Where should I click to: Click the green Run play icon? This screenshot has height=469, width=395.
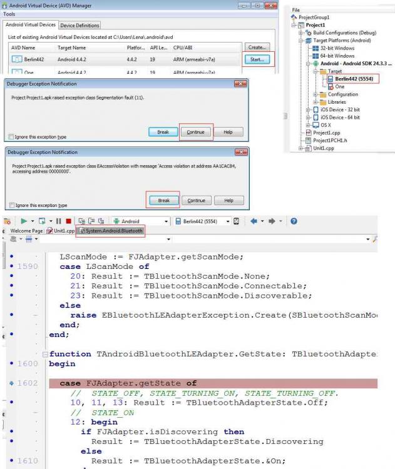click(24, 221)
